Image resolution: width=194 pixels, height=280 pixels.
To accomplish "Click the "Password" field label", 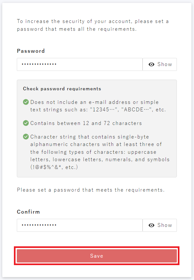I will coord(31,51).
